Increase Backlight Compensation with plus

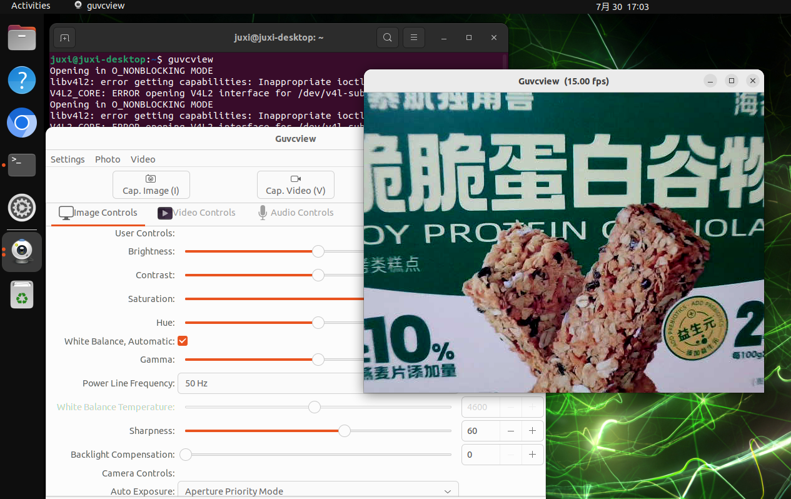(x=532, y=455)
